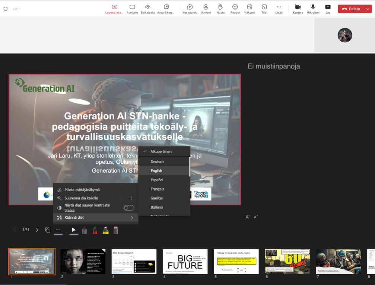Select slide 5 thumbnail

coord(236,262)
